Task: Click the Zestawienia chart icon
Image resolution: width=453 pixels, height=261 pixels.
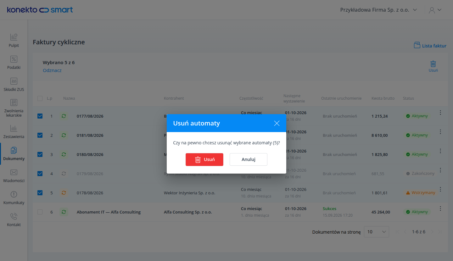Action: 14,128
